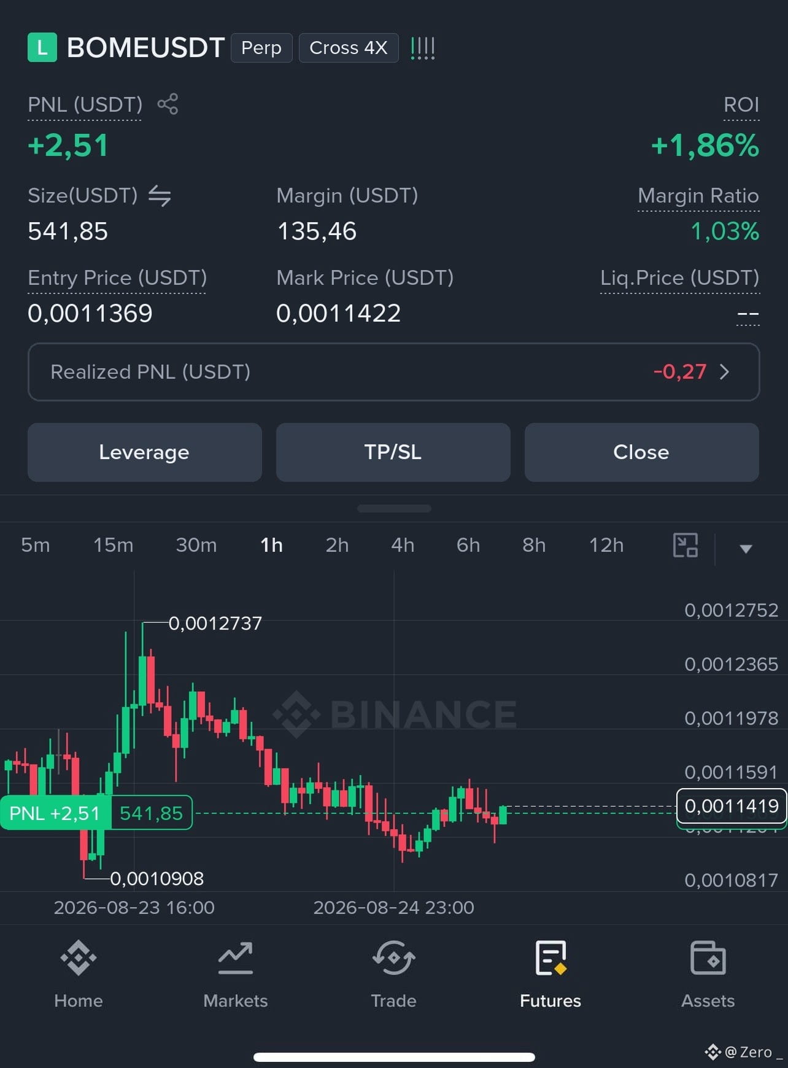
Task: Tap the 0,0011369 entry price value
Action: point(90,314)
